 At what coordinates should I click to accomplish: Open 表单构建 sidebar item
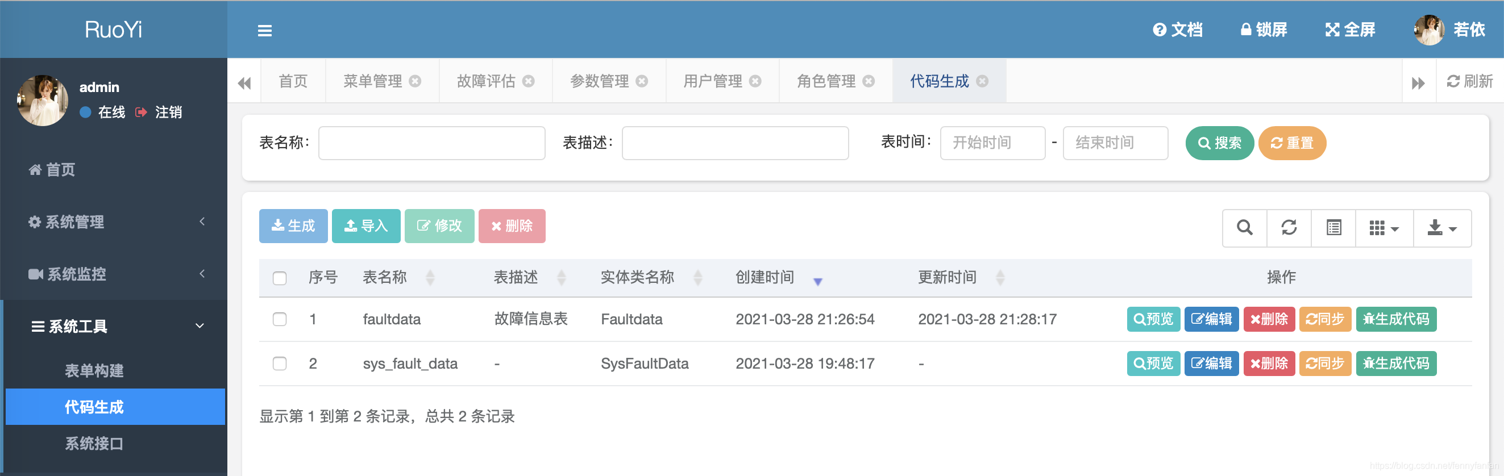(x=115, y=370)
